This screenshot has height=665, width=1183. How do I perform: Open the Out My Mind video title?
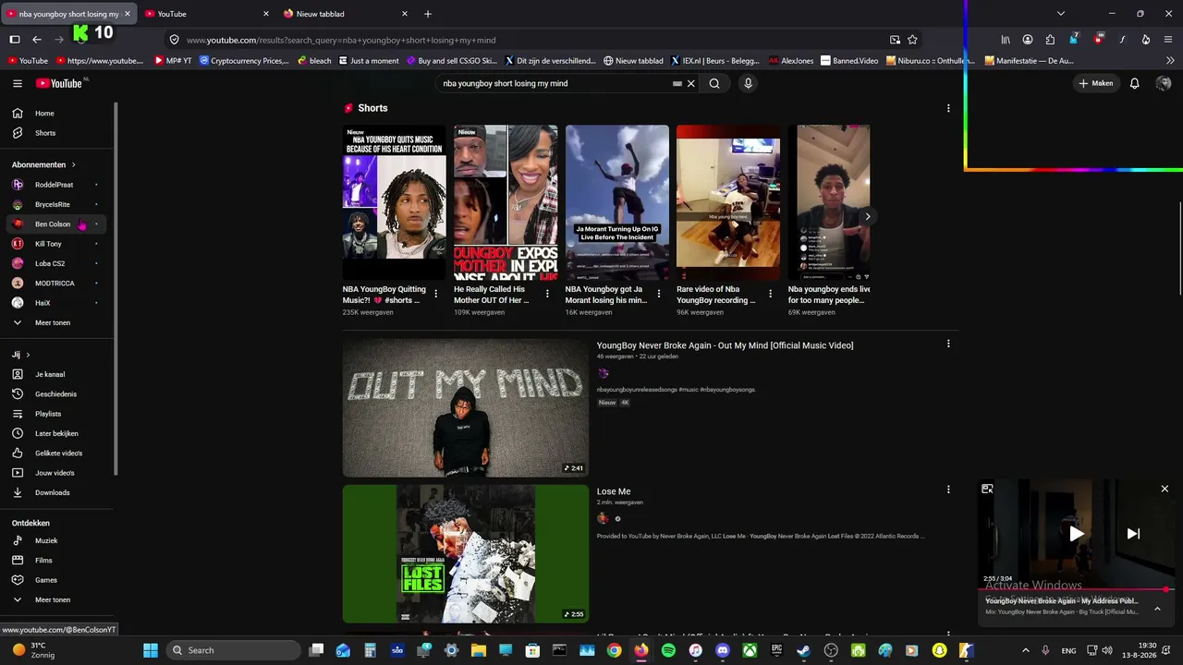(725, 345)
